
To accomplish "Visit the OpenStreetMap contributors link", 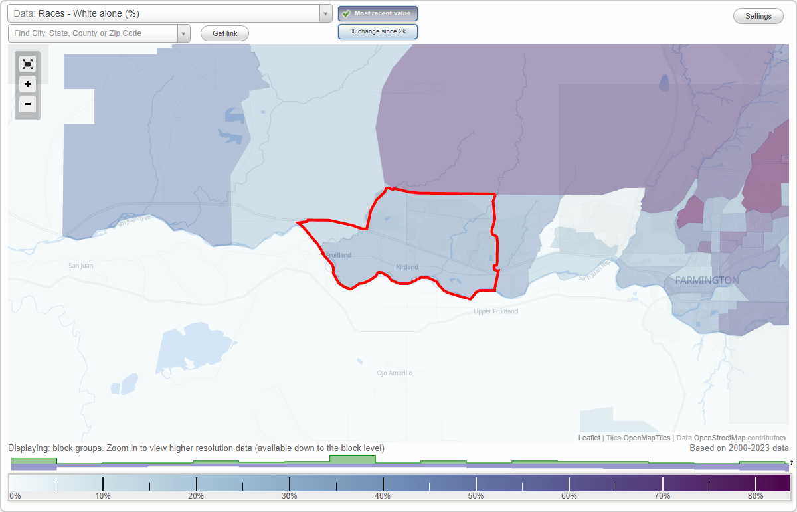I will tap(720, 438).
